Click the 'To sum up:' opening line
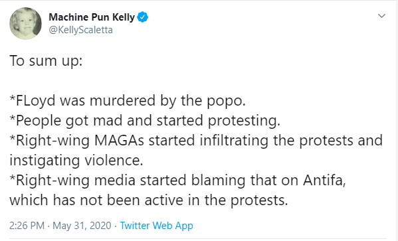 46,61
